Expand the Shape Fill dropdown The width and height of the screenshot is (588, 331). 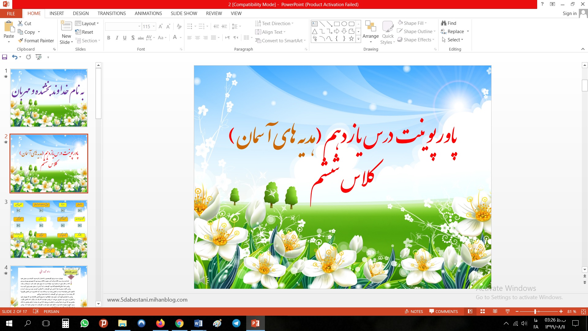click(x=426, y=23)
